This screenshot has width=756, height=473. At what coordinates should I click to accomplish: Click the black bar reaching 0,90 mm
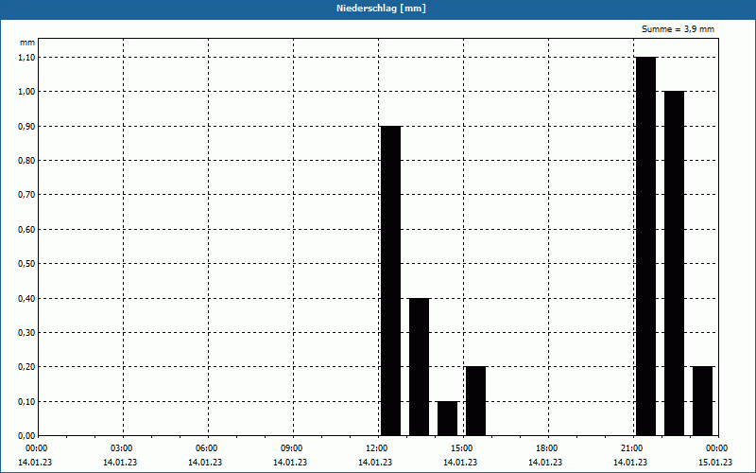pyautogui.click(x=390, y=281)
